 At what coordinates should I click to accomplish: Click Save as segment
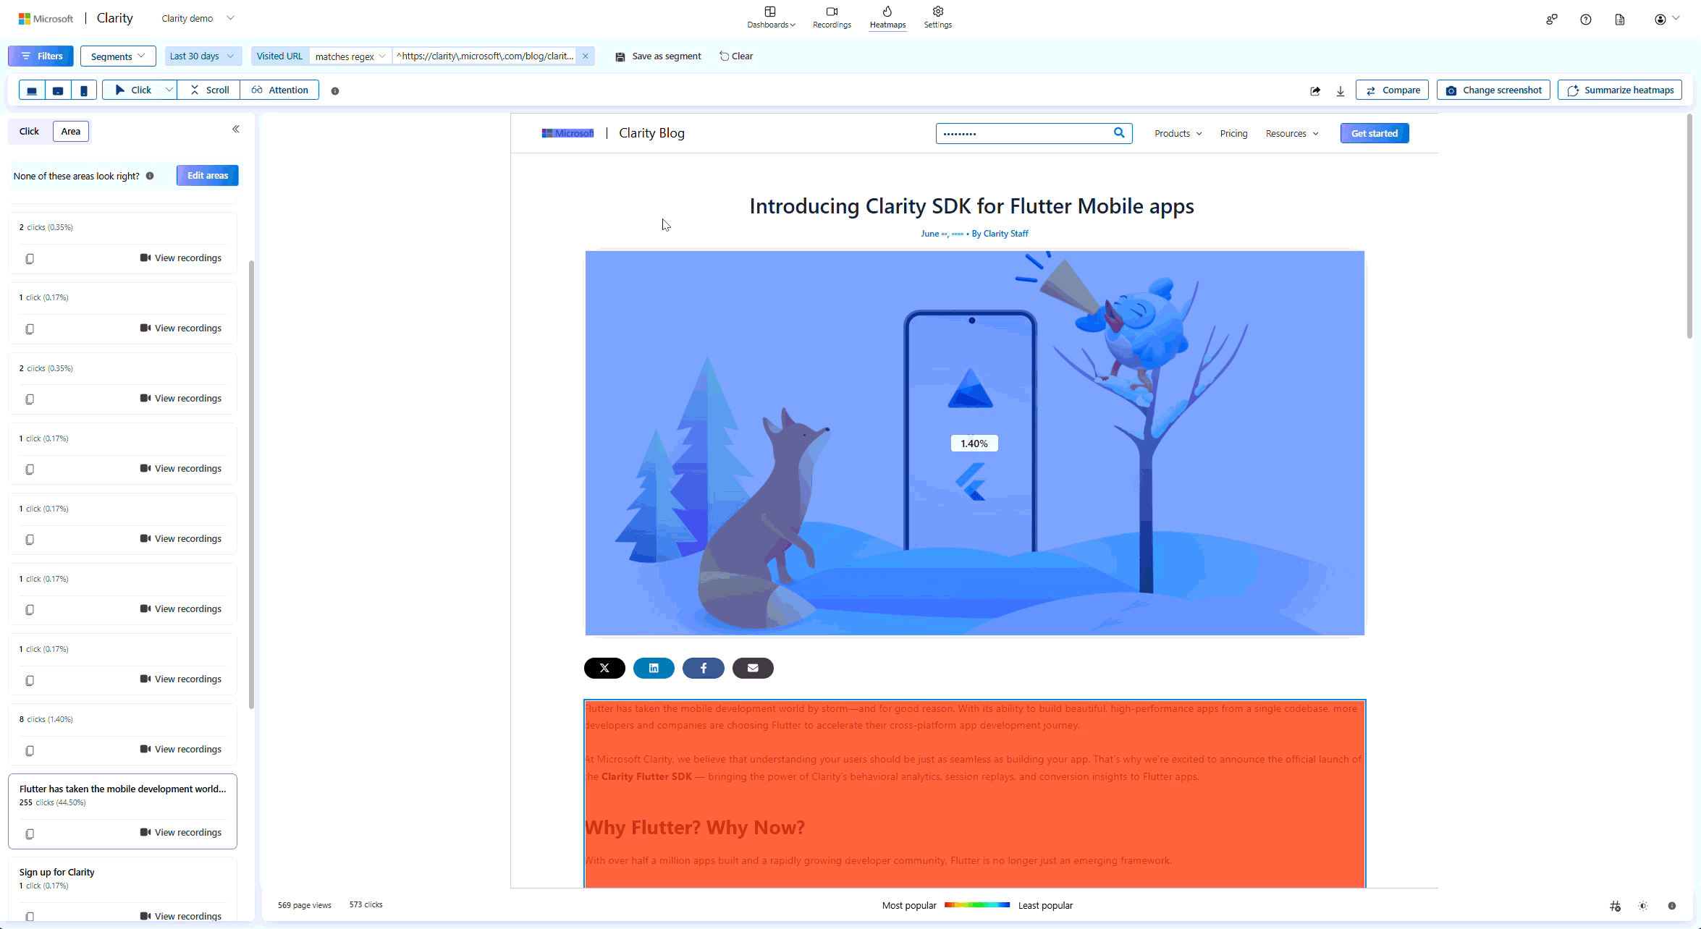click(658, 56)
